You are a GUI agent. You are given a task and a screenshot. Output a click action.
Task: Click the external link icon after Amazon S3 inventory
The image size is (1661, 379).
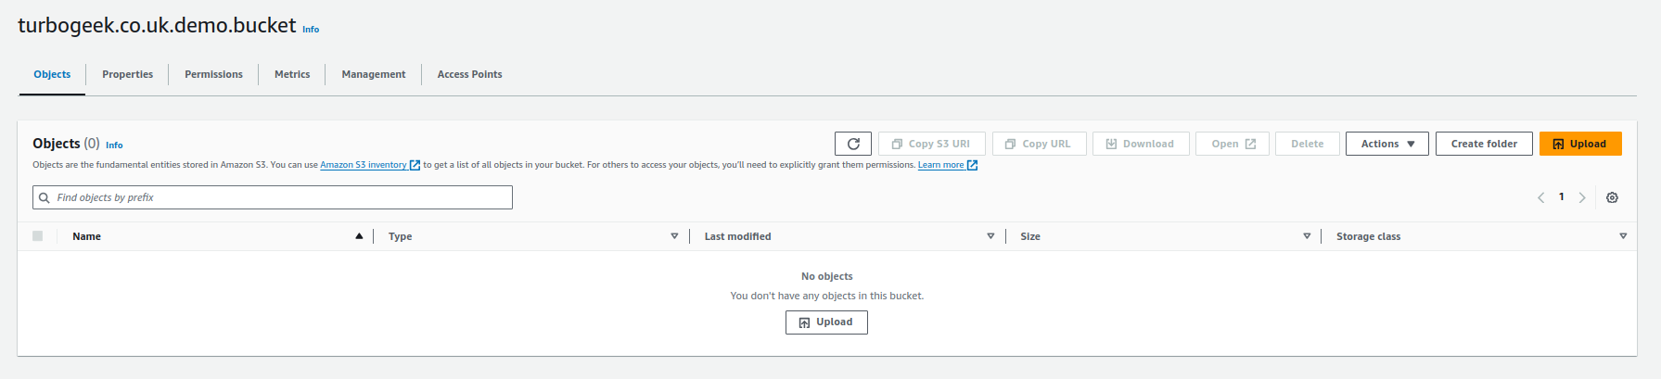415,165
